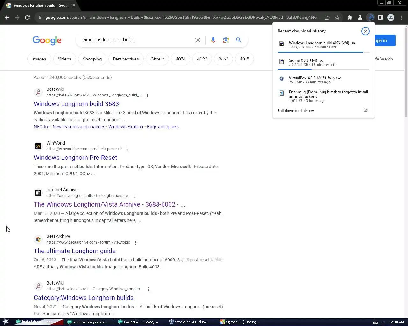Click the NFO file sublink
Image resolution: width=408 pixels, height=326 pixels.
pos(41,127)
